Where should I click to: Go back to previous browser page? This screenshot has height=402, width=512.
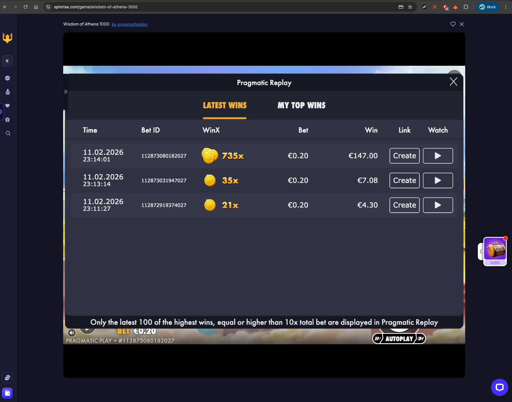coord(5,7)
